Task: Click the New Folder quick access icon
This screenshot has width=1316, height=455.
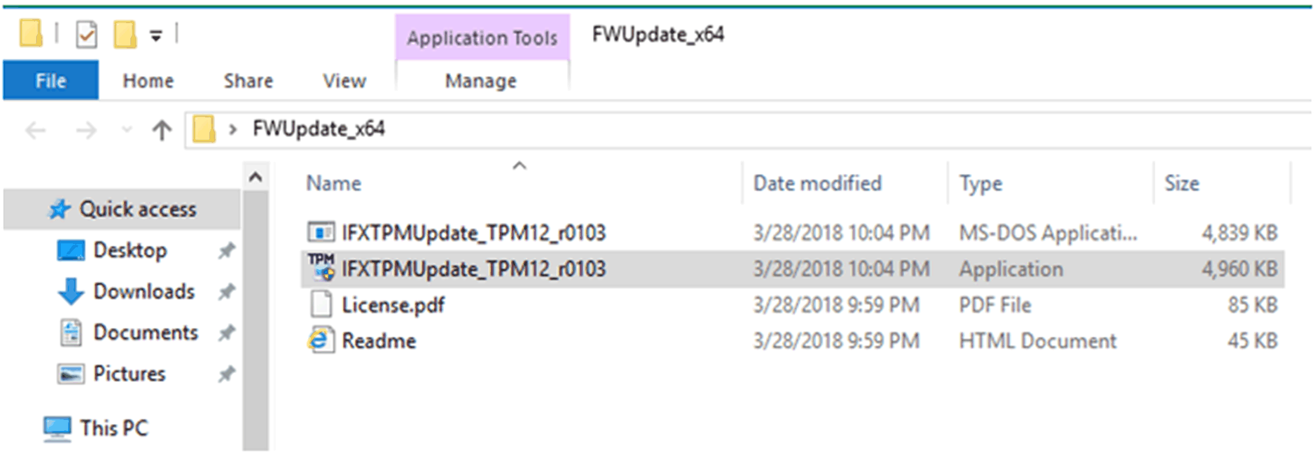Action: pos(125,35)
